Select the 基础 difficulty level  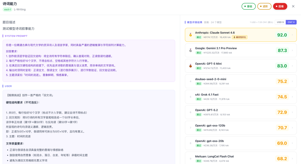pos(248,6)
